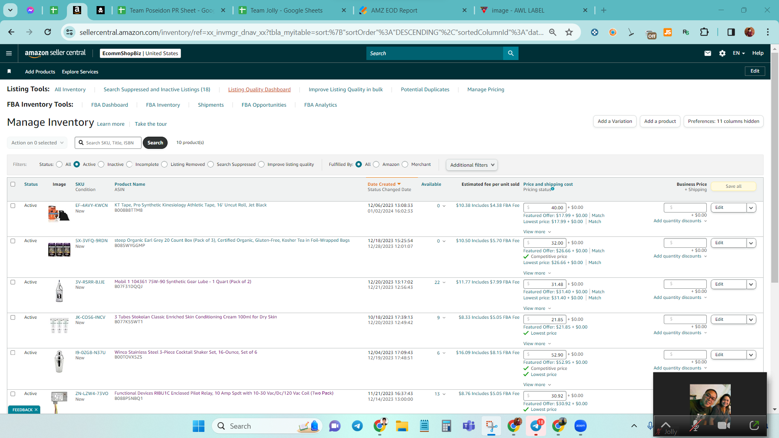Viewport: 779px width, 438px height.
Task: Switch to the AMZ EOD Report tab
Action: point(413,11)
